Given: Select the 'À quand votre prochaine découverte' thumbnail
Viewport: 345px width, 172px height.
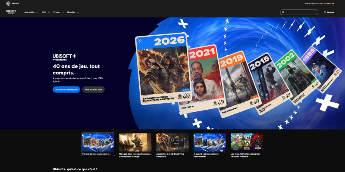Looking at the screenshot, I should [x=210, y=142].
